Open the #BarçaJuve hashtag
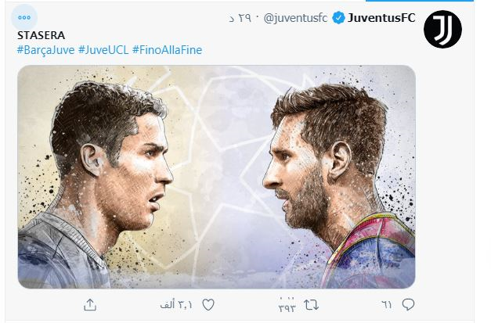 (45, 50)
